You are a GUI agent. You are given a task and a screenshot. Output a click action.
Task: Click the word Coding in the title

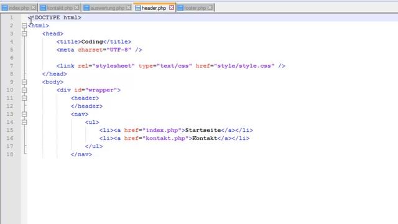92,42
